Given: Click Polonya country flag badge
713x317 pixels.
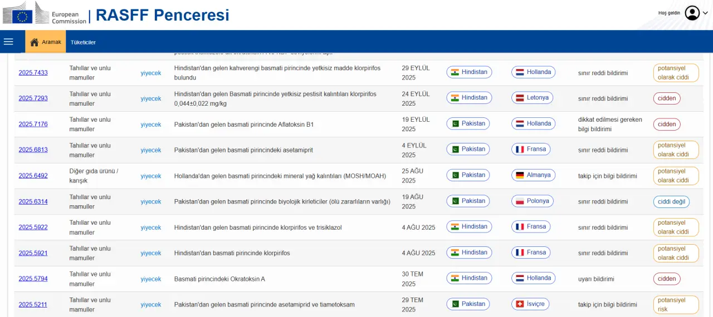Looking at the screenshot, I should 533,201.
